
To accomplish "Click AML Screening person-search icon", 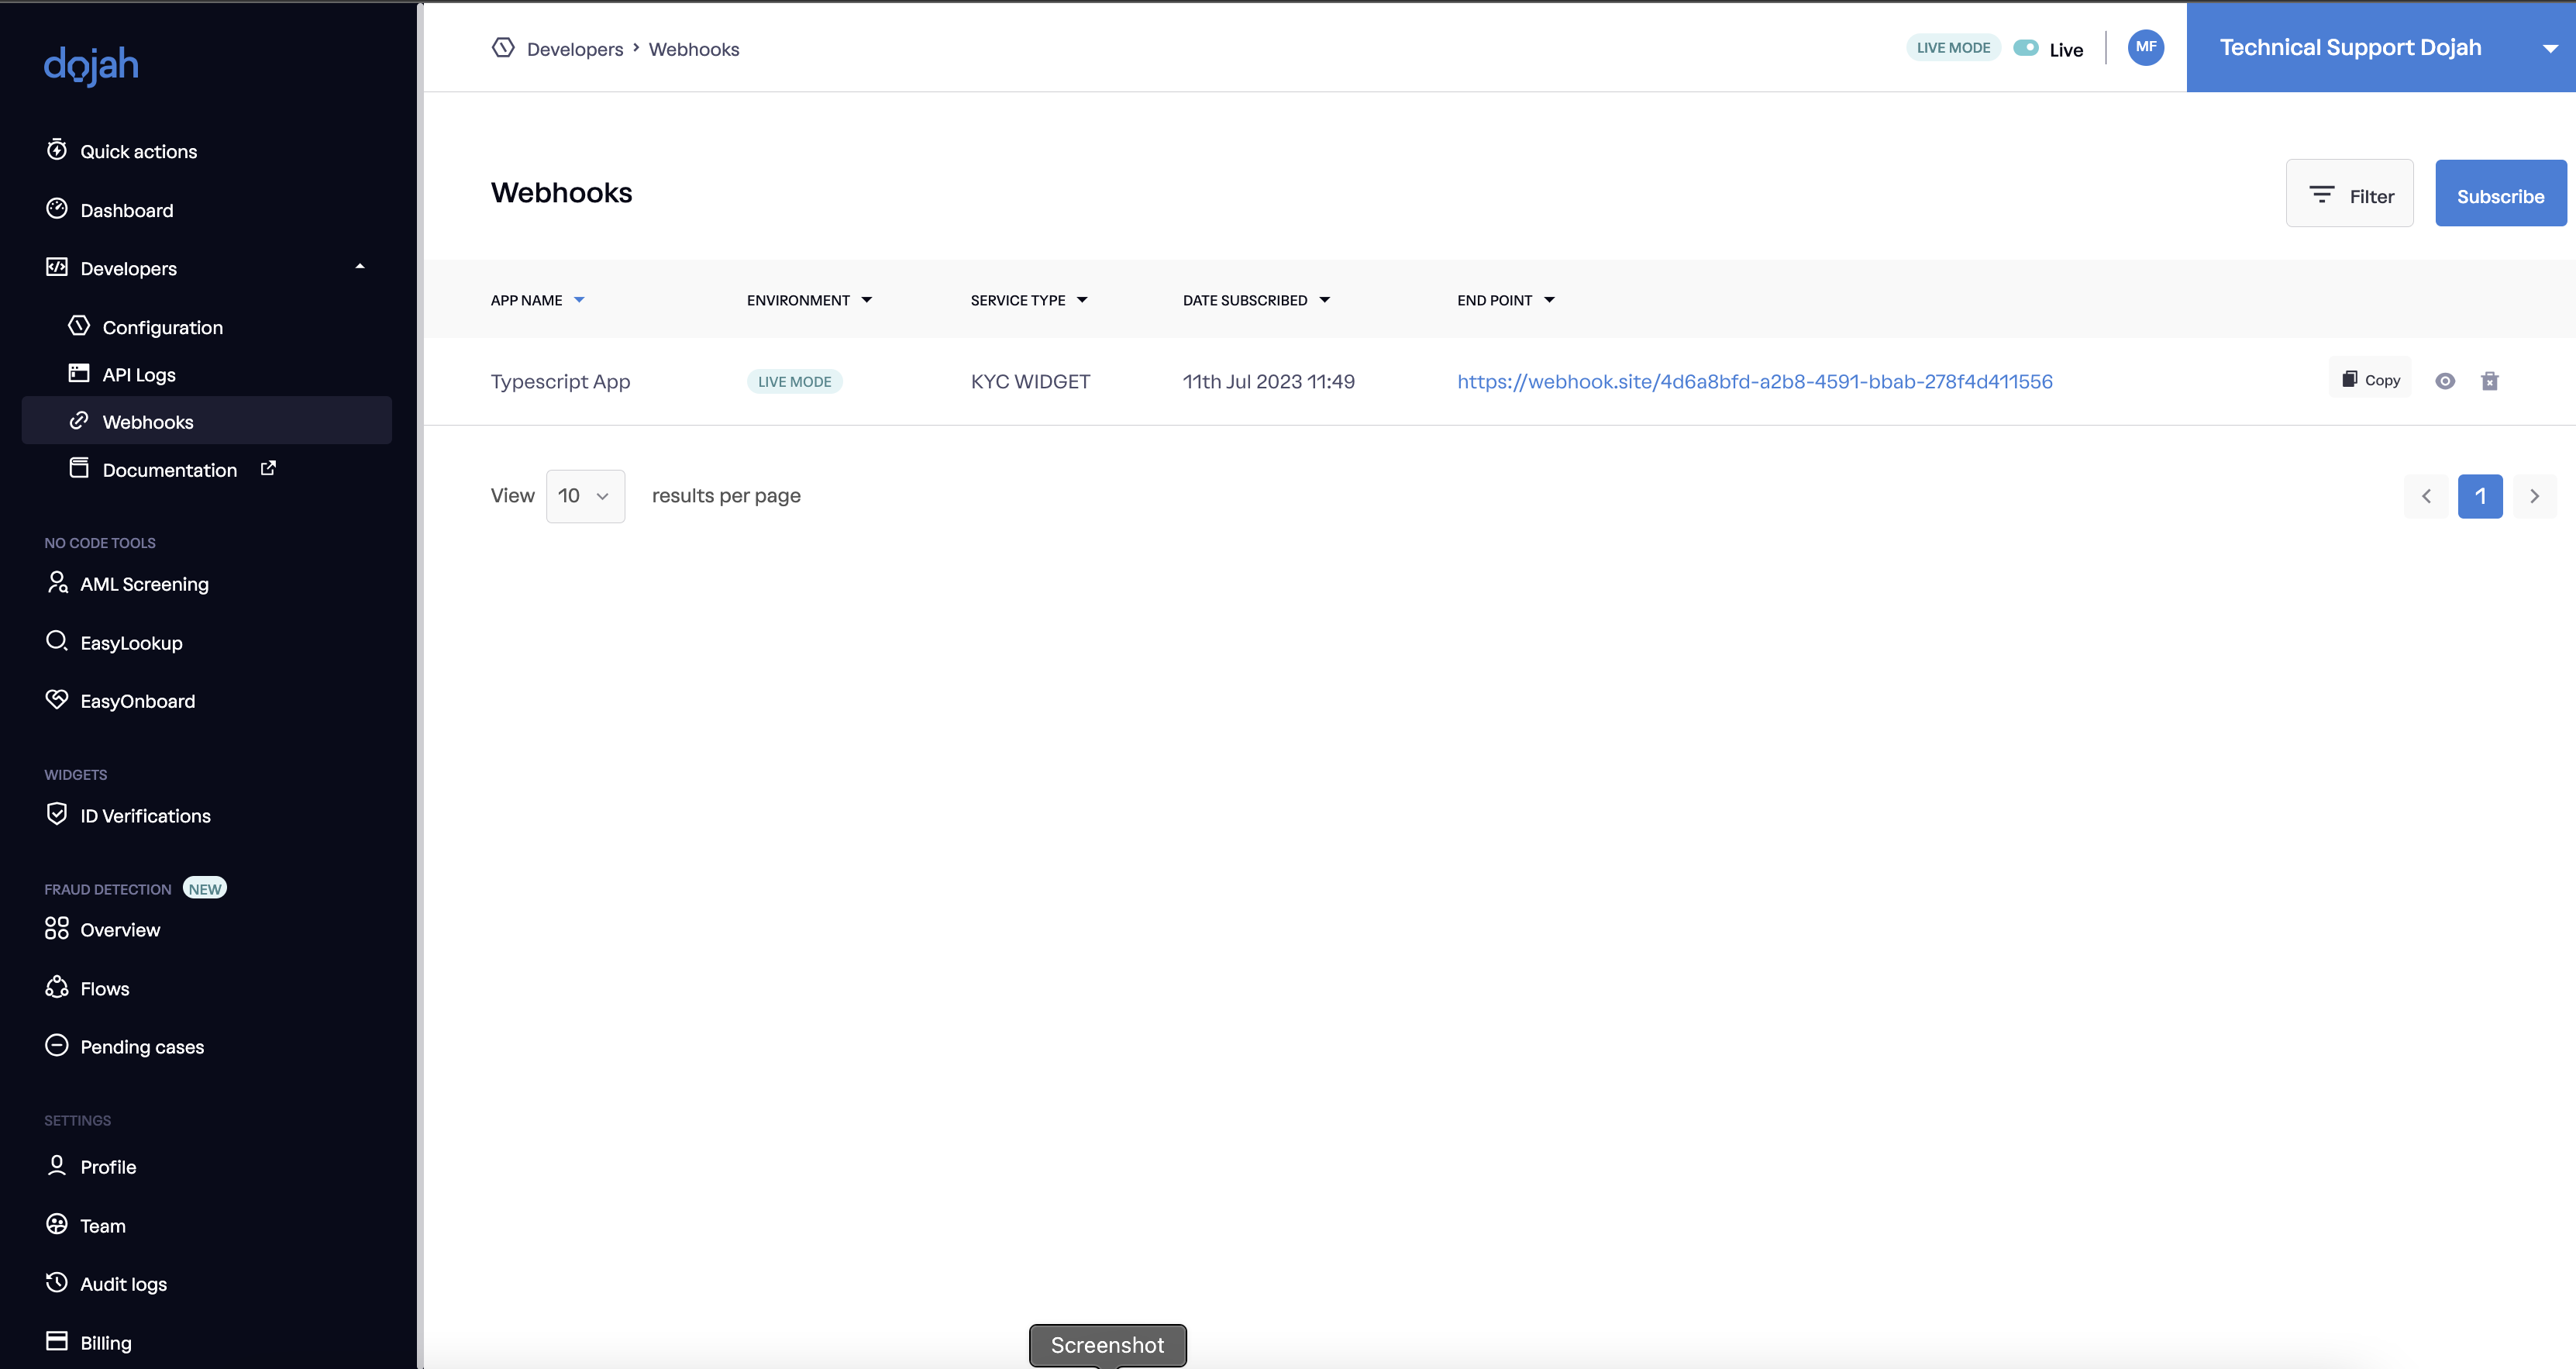I will coord(57,582).
